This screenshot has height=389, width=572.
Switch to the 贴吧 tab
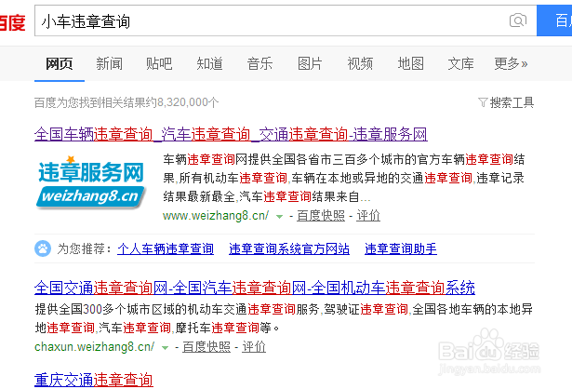pyautogui.click(x=159, y=64)
